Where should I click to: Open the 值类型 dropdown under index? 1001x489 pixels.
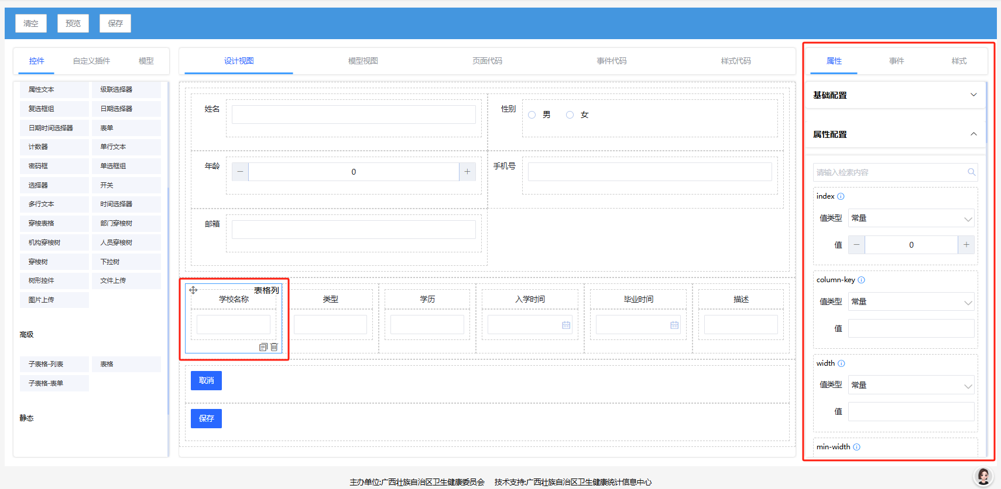tap(911, 218)
